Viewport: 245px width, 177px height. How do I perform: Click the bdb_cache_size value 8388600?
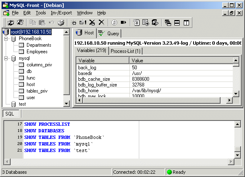pos(140,79)
